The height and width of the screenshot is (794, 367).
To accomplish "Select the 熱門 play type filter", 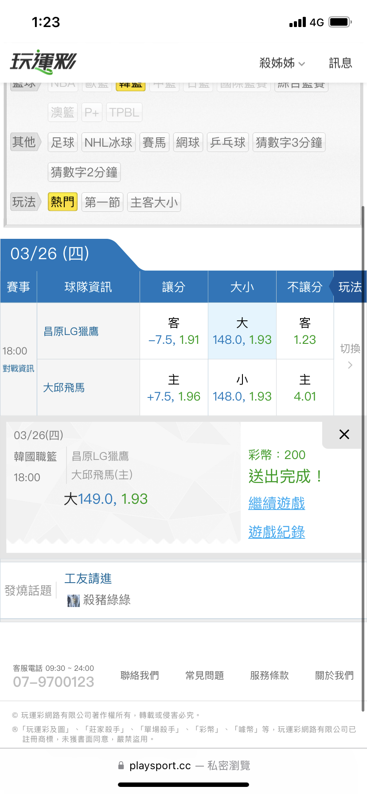I will pyautogui.click(x=62, y=202).
